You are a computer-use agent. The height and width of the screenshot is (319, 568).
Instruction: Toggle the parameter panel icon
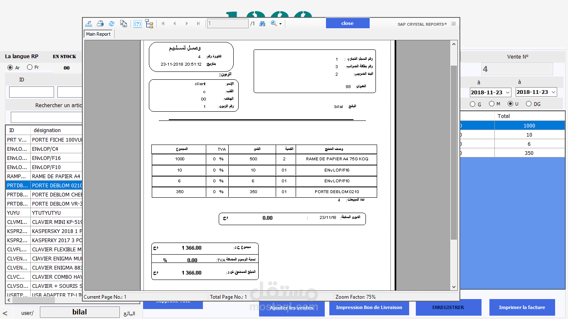(138, 24)
